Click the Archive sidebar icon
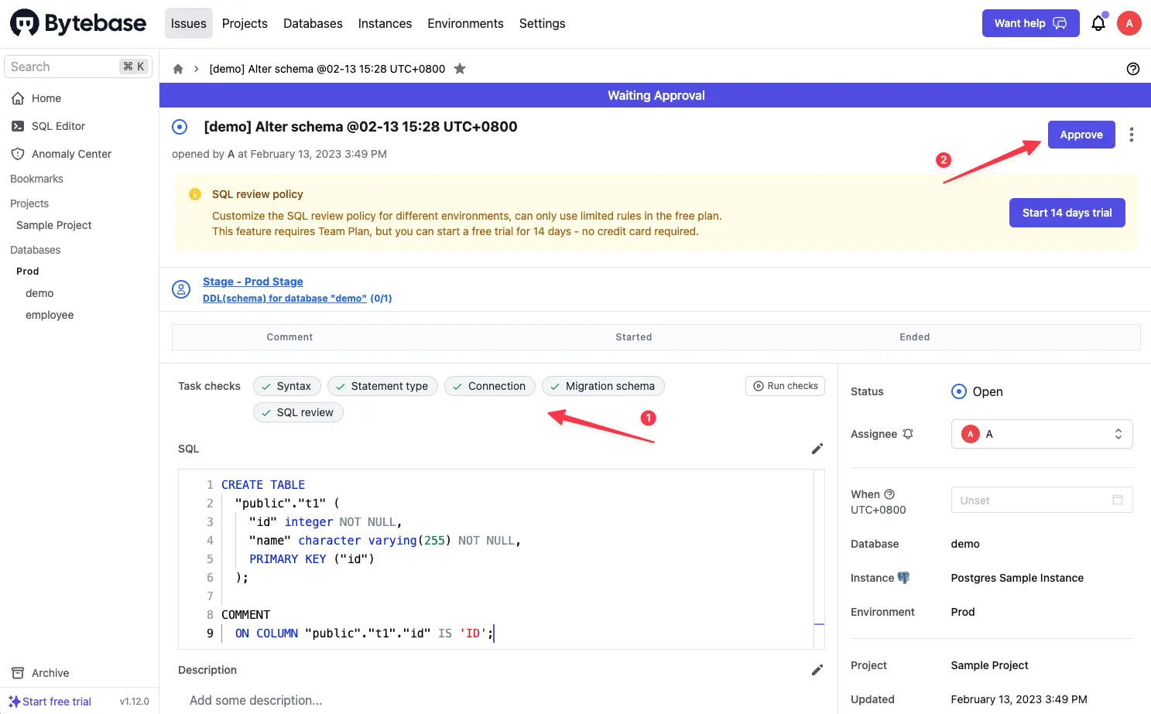The image size is (1151, 714). [18, 673]
